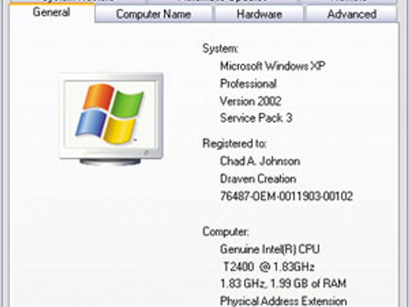Click the 'Professional' edition text
Image resolution: width=409 pixels, height=307 pixels.
(x=248, y=84)
